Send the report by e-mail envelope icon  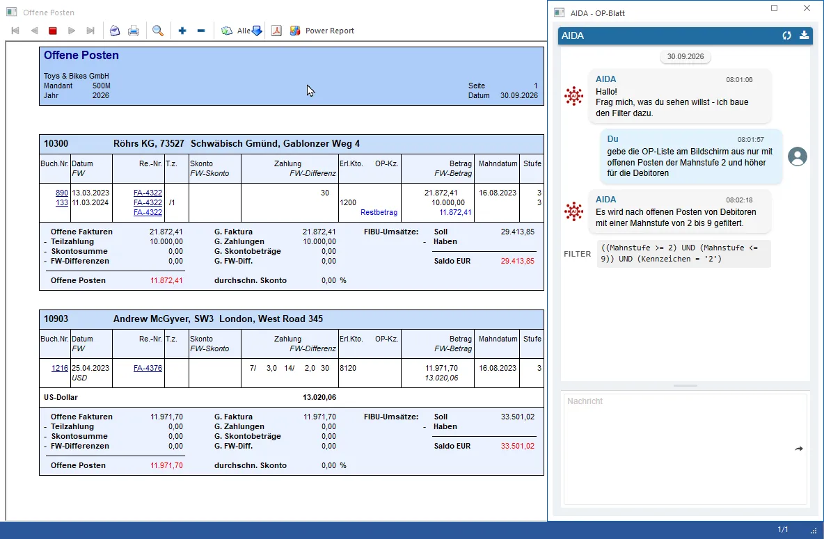coord(115,31)
